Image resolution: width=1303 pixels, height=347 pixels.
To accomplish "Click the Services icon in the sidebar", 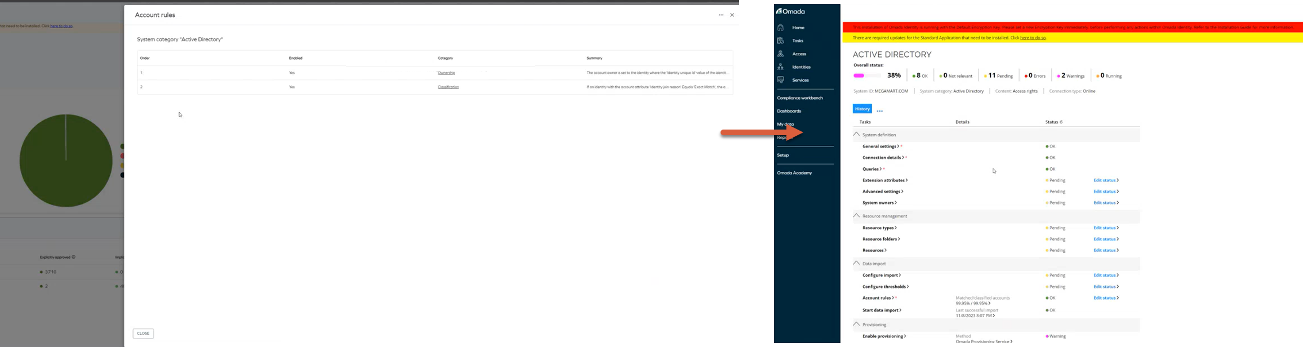I will click(x=780, y=80).
